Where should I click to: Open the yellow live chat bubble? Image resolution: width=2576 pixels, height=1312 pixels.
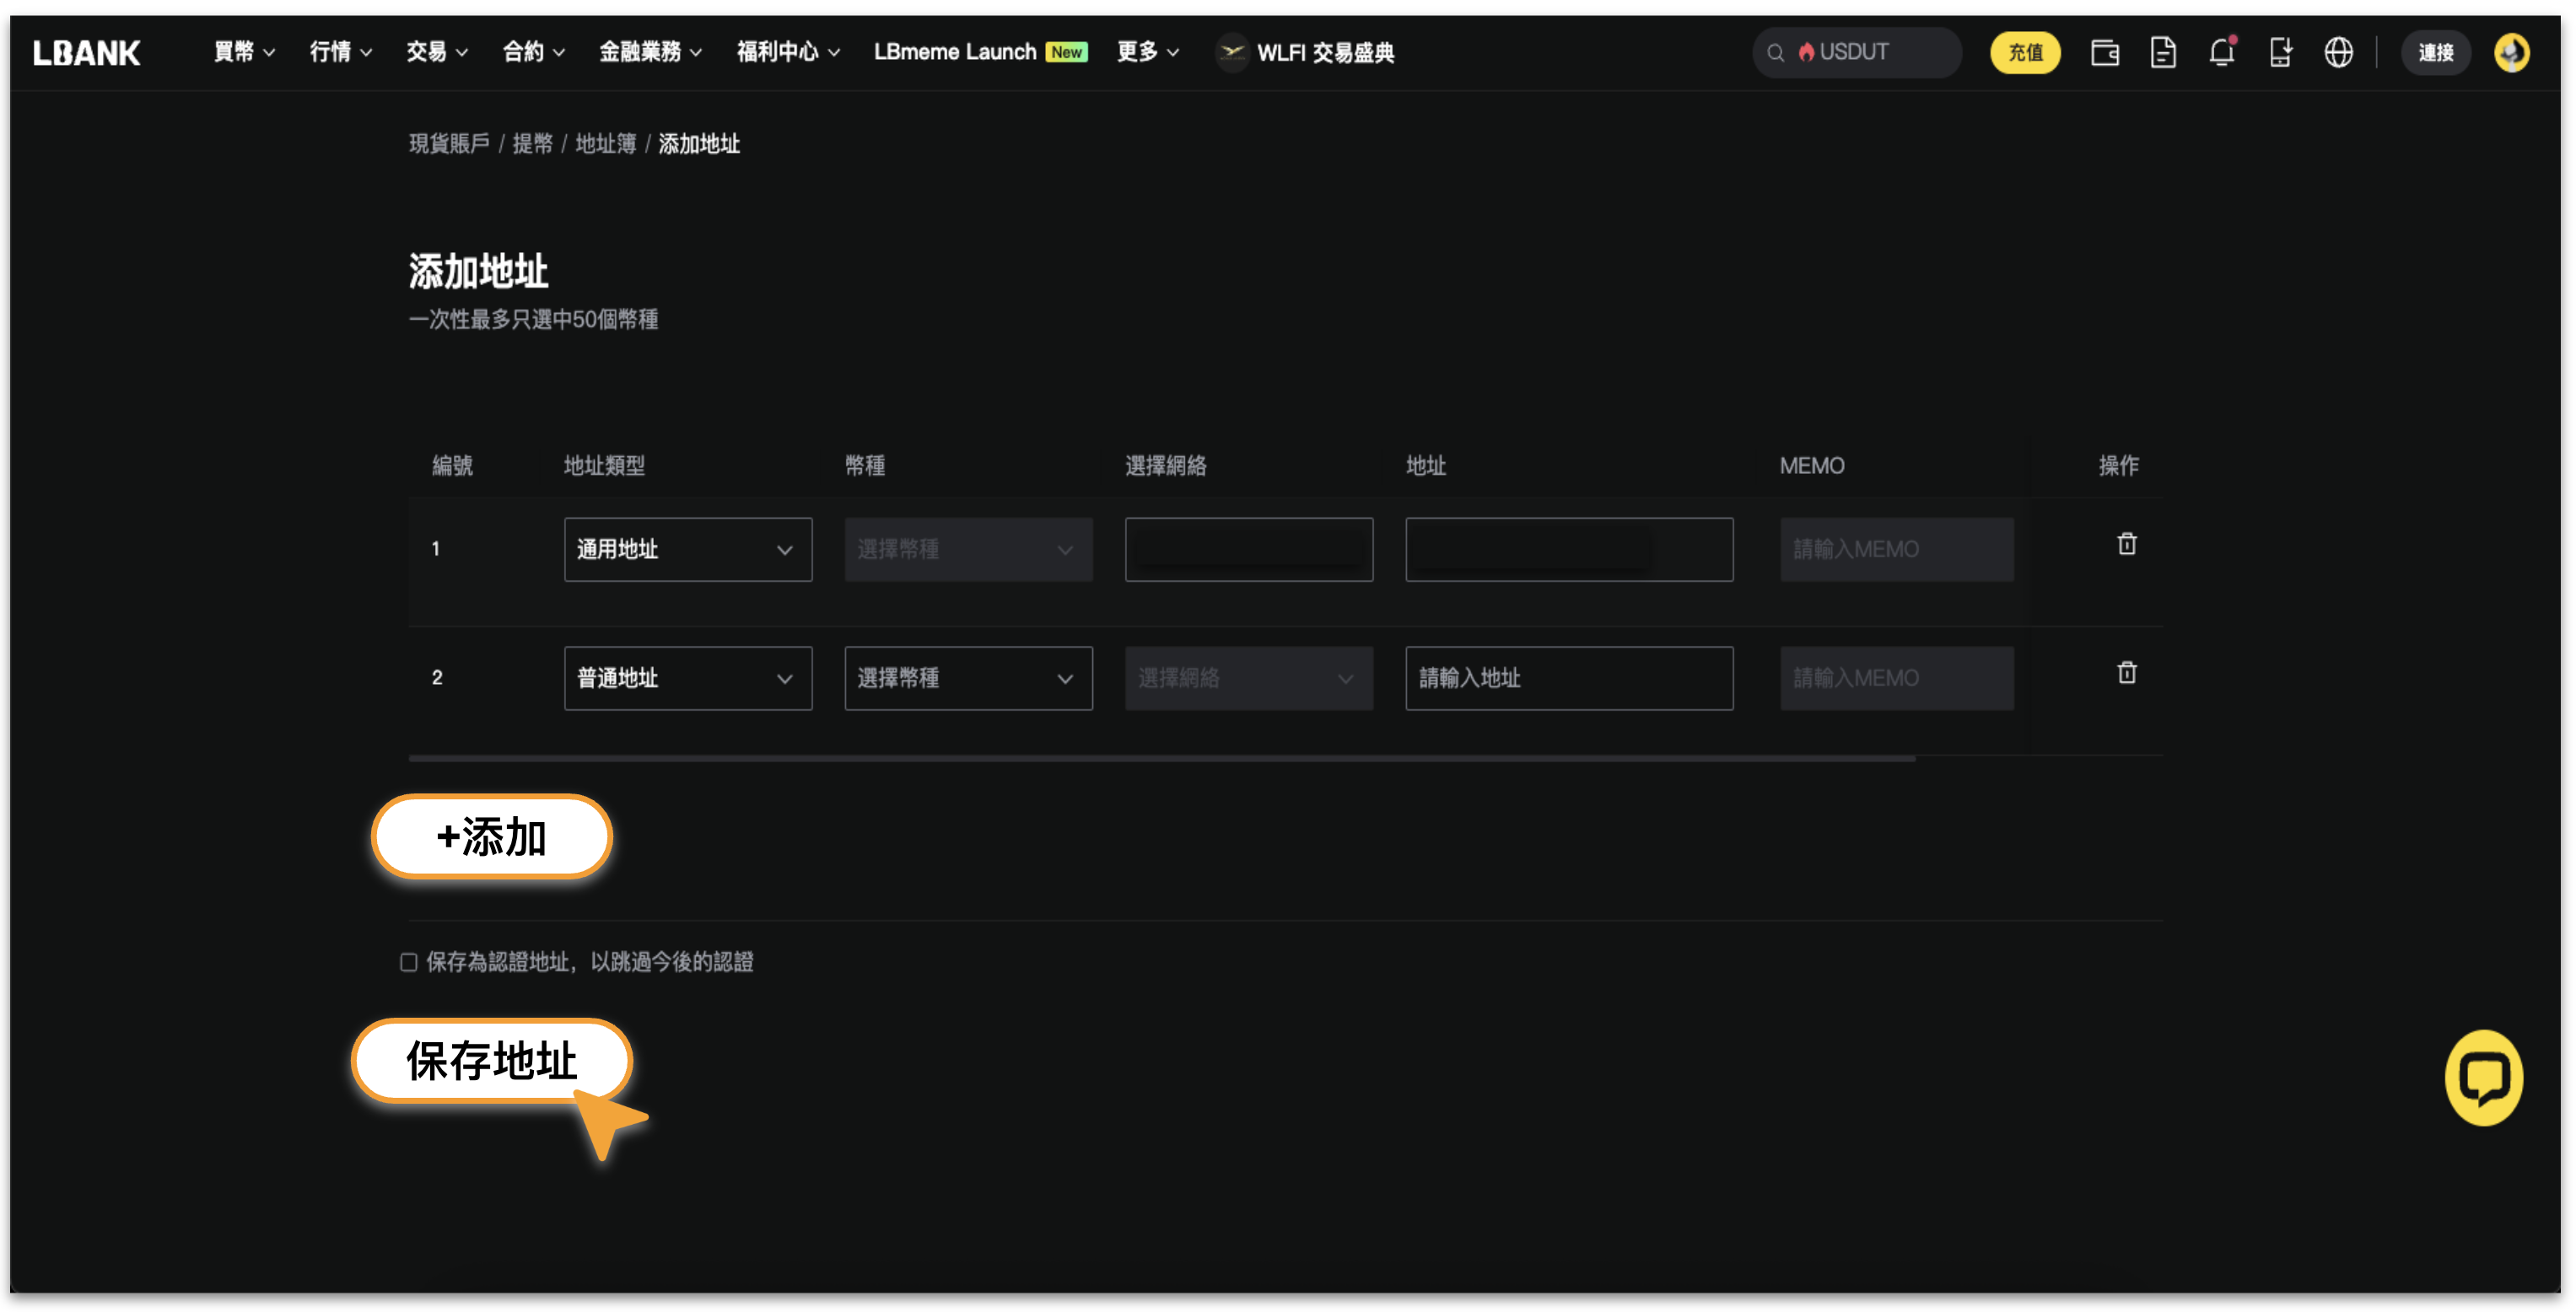point(2483,1078)
